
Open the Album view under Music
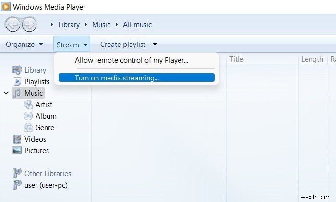pyautogui.click(x=46, y=116)
